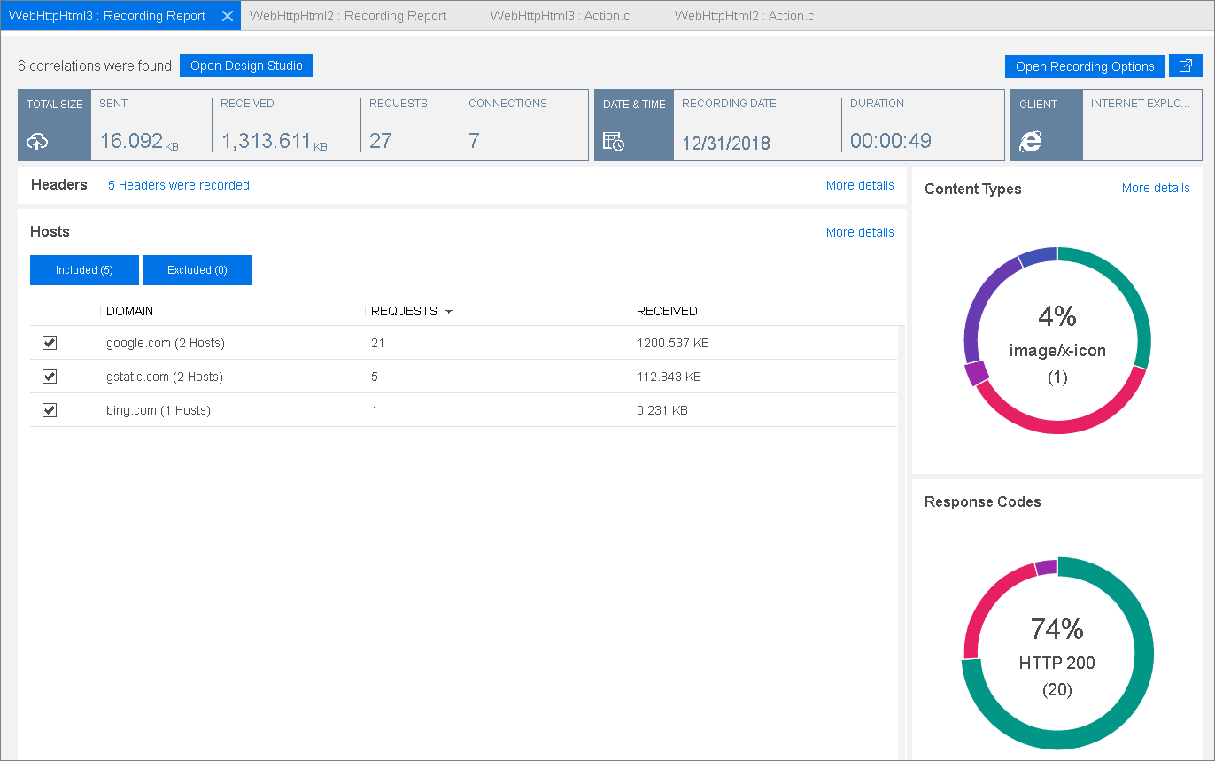Switch to WebHttpHtml3 Action.c tab
The height and width of the screenshot is (761, 1215).
[x=560, y=16]
